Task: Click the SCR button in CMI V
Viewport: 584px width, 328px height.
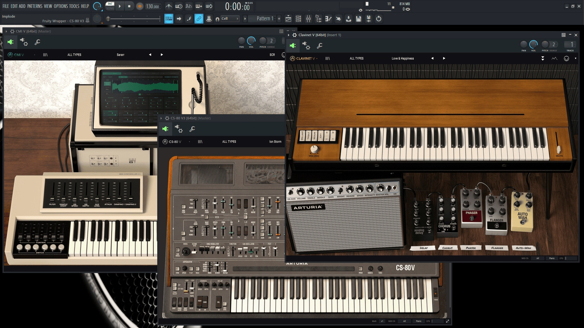Action: tap(272, 55)
